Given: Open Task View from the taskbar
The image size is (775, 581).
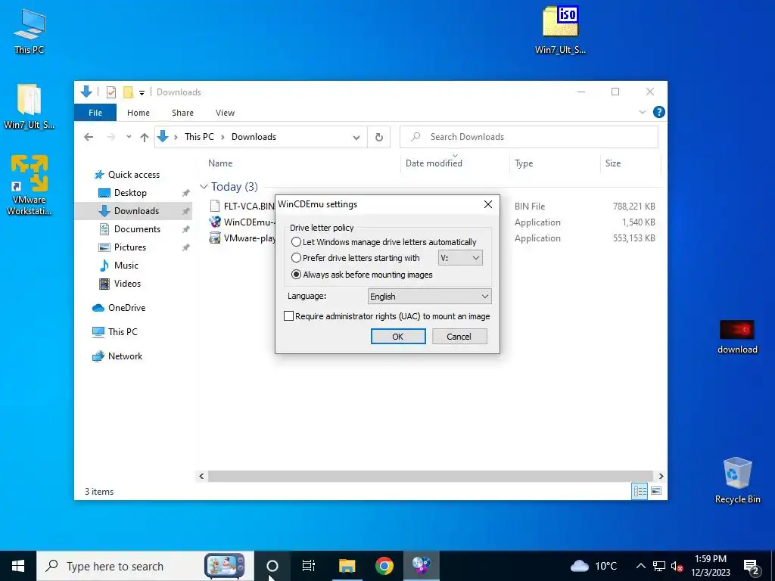Looking at the screenshot, I should pos(309,566).
